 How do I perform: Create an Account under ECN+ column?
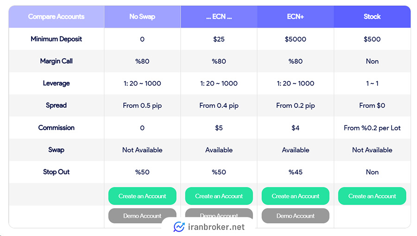[296, 196]
